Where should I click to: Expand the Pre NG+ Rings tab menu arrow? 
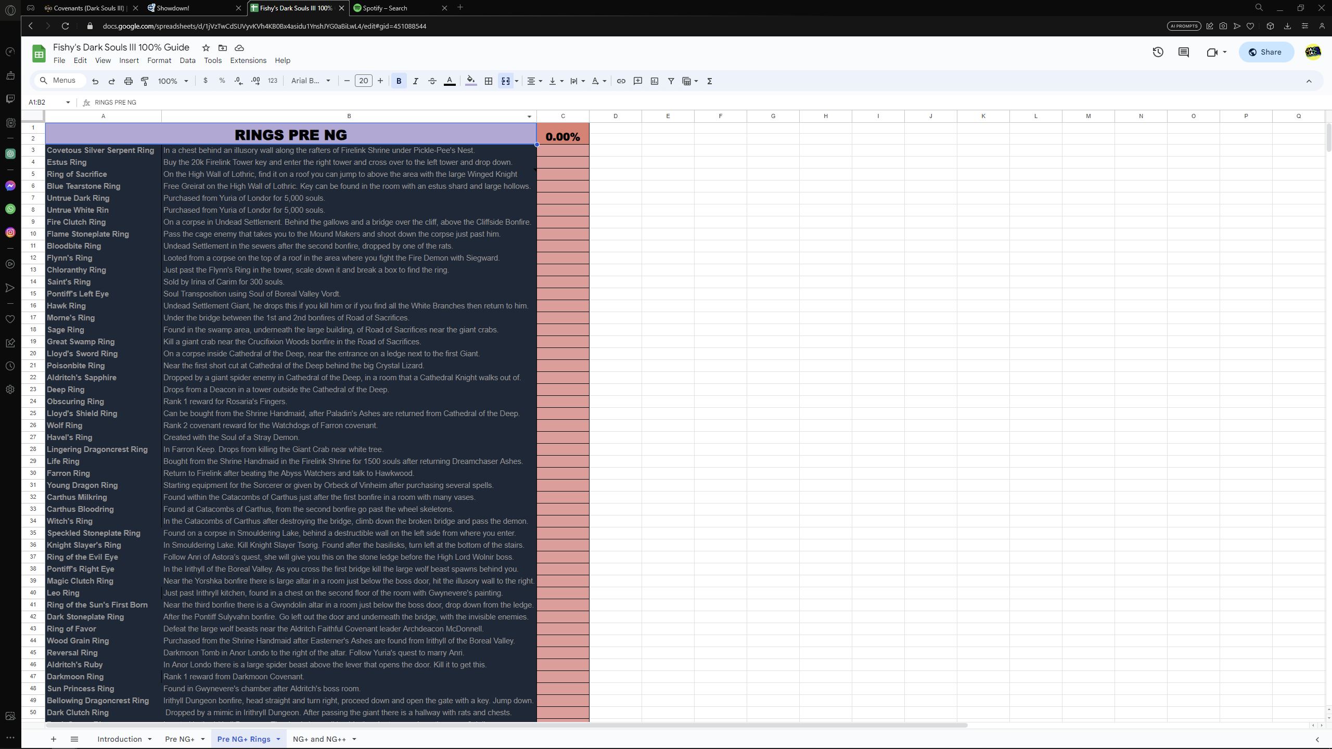(x=278, y=739)
